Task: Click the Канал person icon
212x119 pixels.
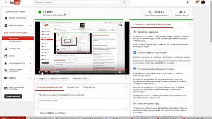Action: pyautogui.click(x=6, y=56)
